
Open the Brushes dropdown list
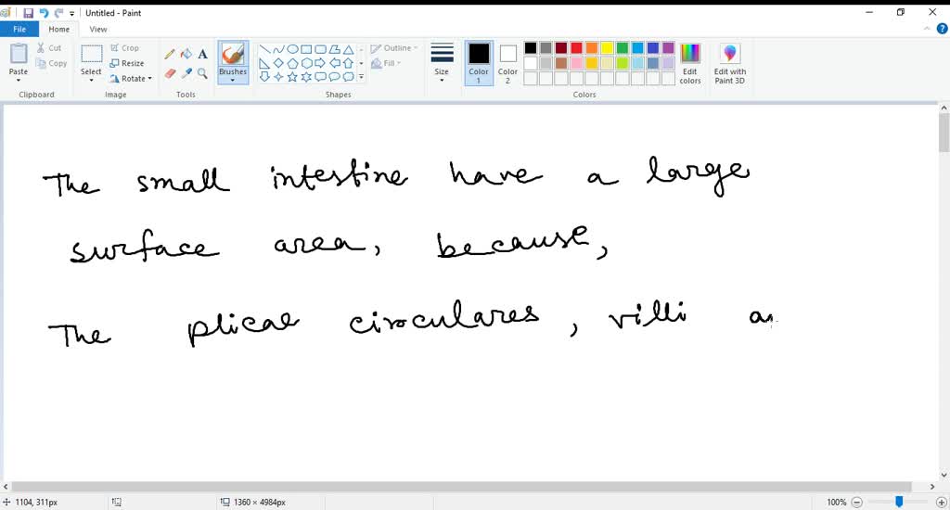coord(233,79)
